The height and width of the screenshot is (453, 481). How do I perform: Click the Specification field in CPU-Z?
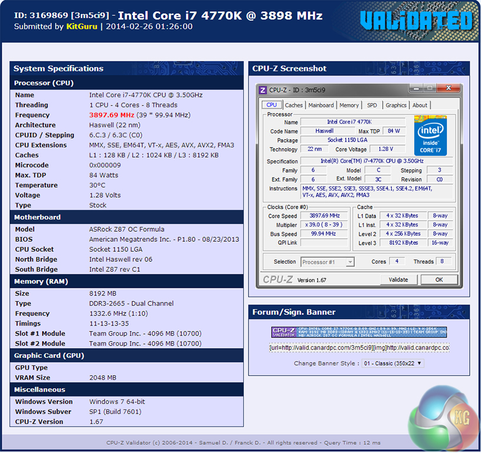coord(377,161)
